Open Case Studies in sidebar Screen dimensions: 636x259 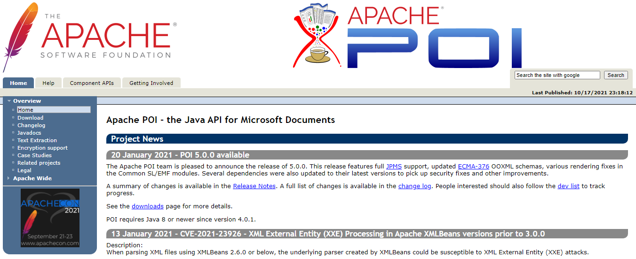[x=34, y=155]
